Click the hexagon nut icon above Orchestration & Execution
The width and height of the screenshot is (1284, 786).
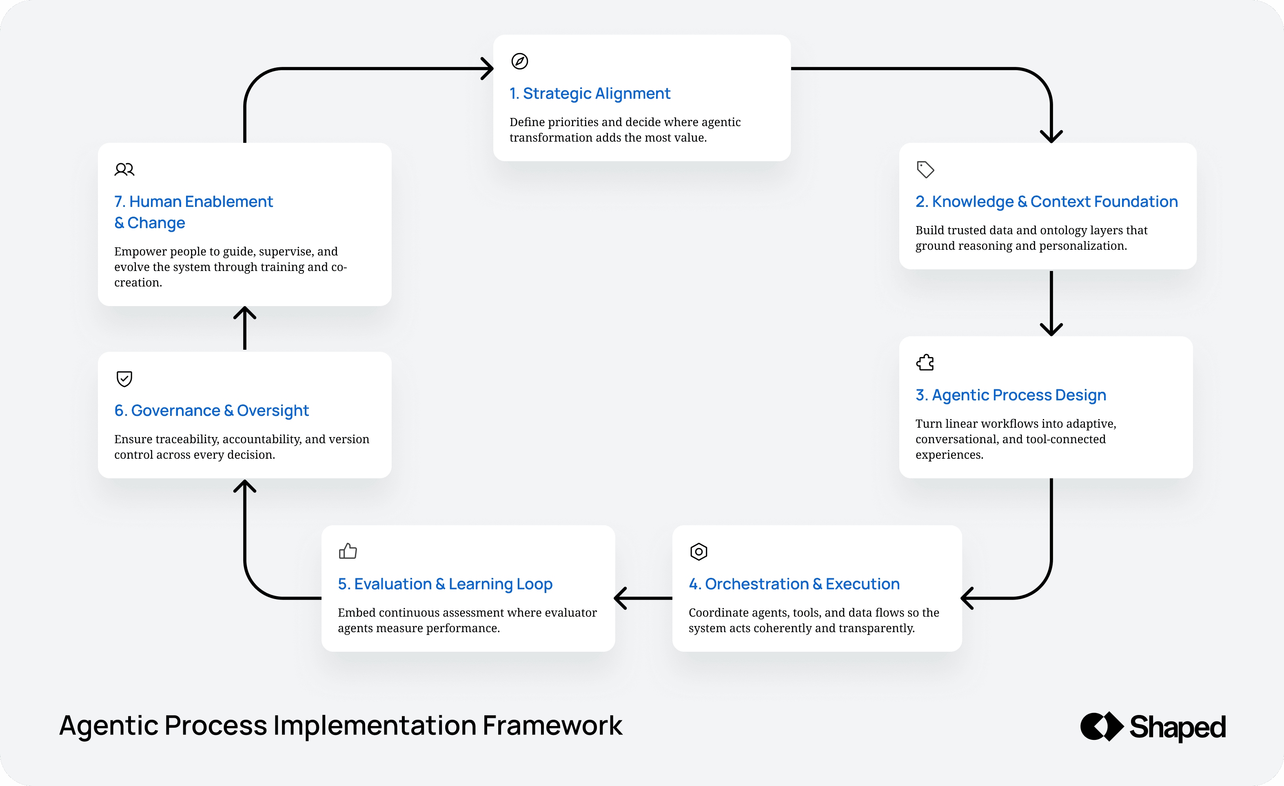(x=698, y=551)
